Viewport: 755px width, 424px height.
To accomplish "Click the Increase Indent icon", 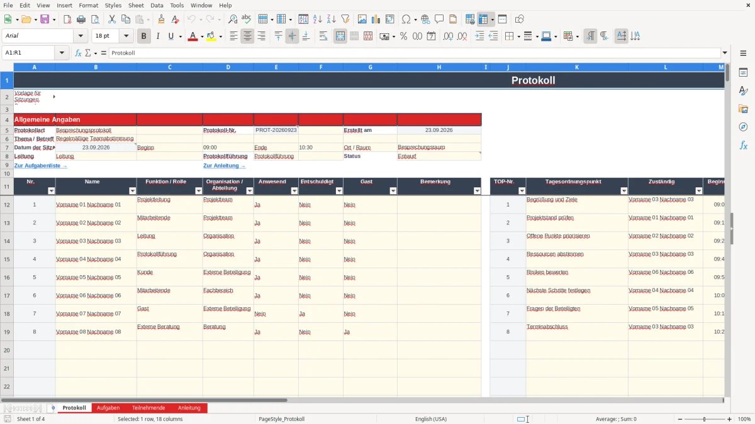I will pos(479,36).
